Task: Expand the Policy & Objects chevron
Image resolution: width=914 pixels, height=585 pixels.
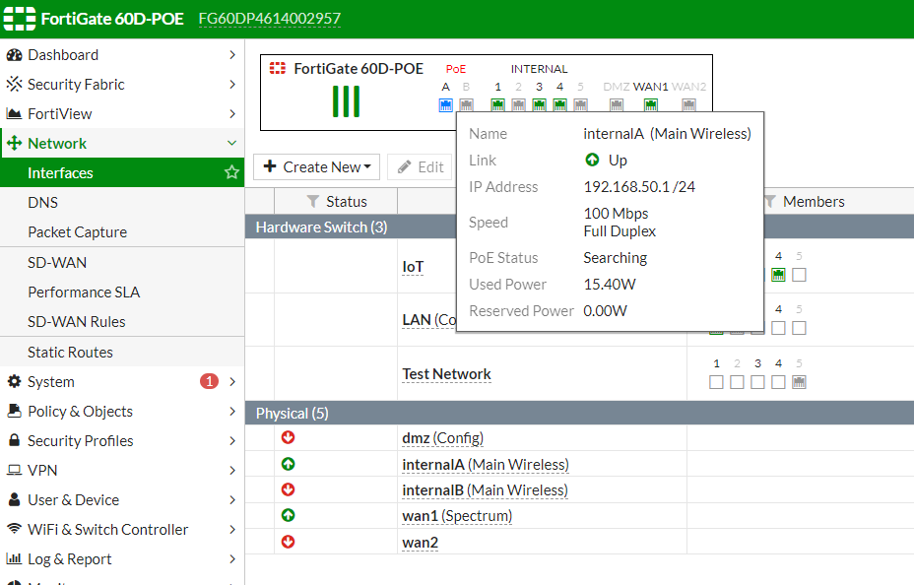Action: 232,411
